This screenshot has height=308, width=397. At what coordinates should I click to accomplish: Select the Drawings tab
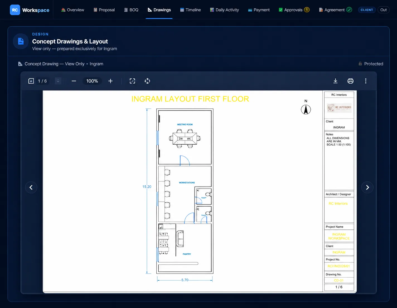coord(159,10)
